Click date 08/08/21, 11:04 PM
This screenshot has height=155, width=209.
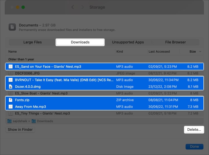click(x=163, y=100)
